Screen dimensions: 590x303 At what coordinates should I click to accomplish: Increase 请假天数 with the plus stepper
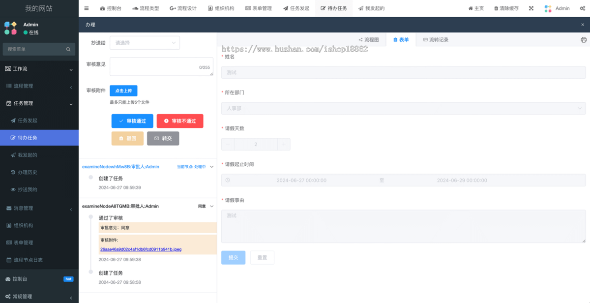(284, 144)
